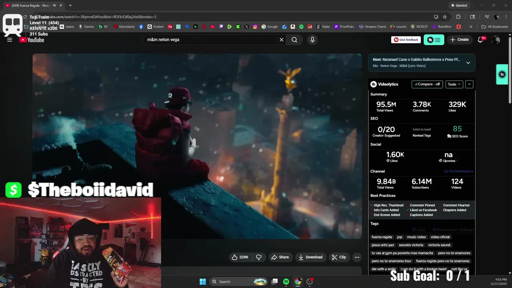Open YouTube notifications bell

click(x=481, y=40)
